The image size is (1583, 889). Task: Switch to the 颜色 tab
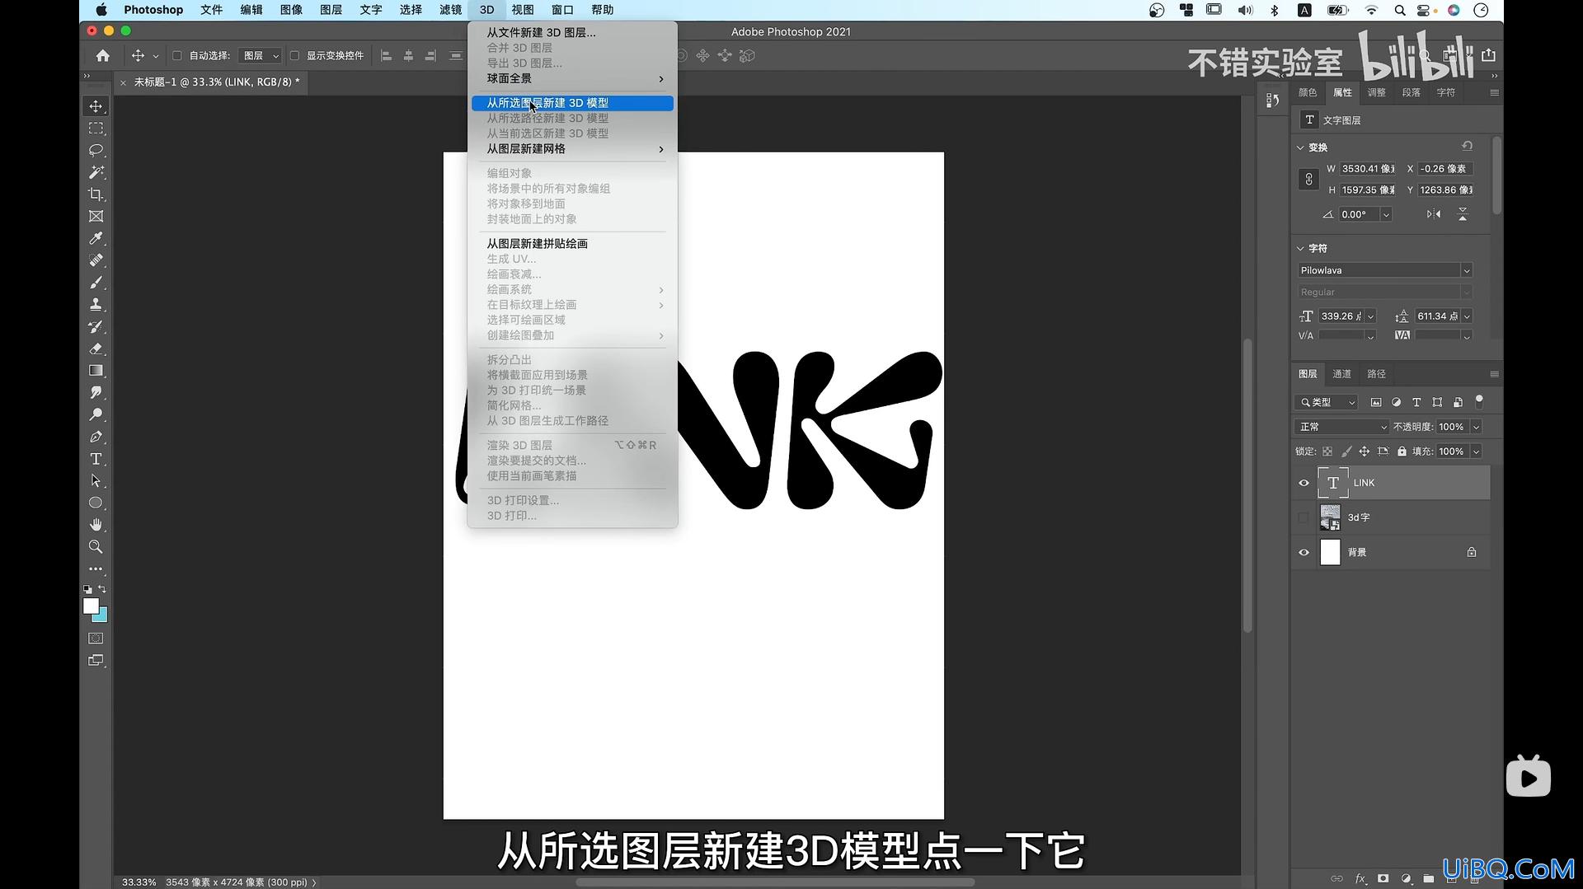click(1308, 92)
